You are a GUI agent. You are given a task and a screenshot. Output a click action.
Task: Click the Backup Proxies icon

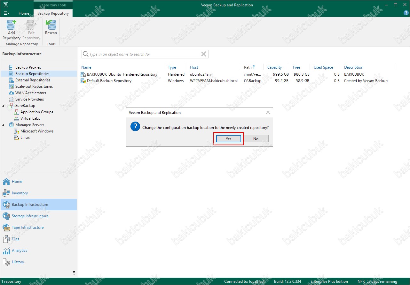[x=12, y=67]
